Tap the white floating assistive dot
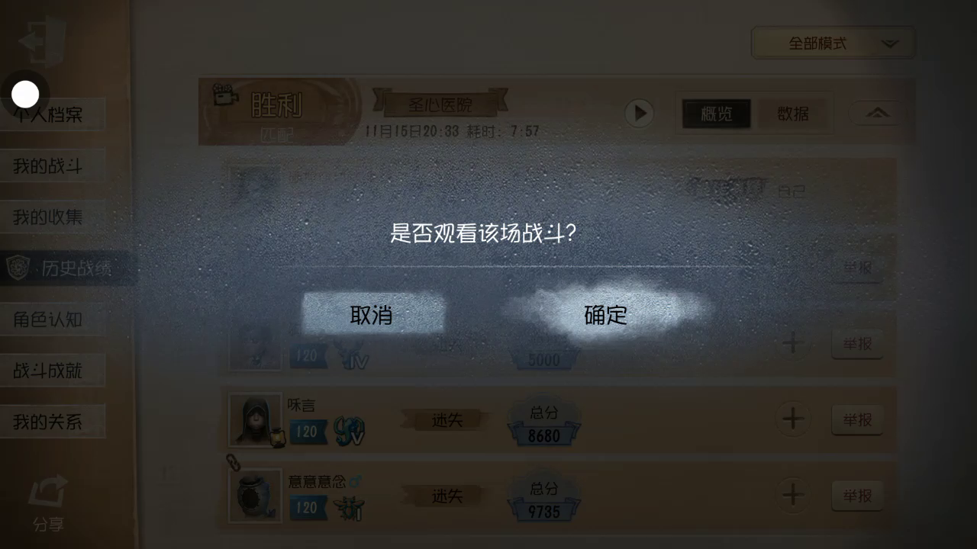The height and width of the screenshot is (549, 977). 25,94
